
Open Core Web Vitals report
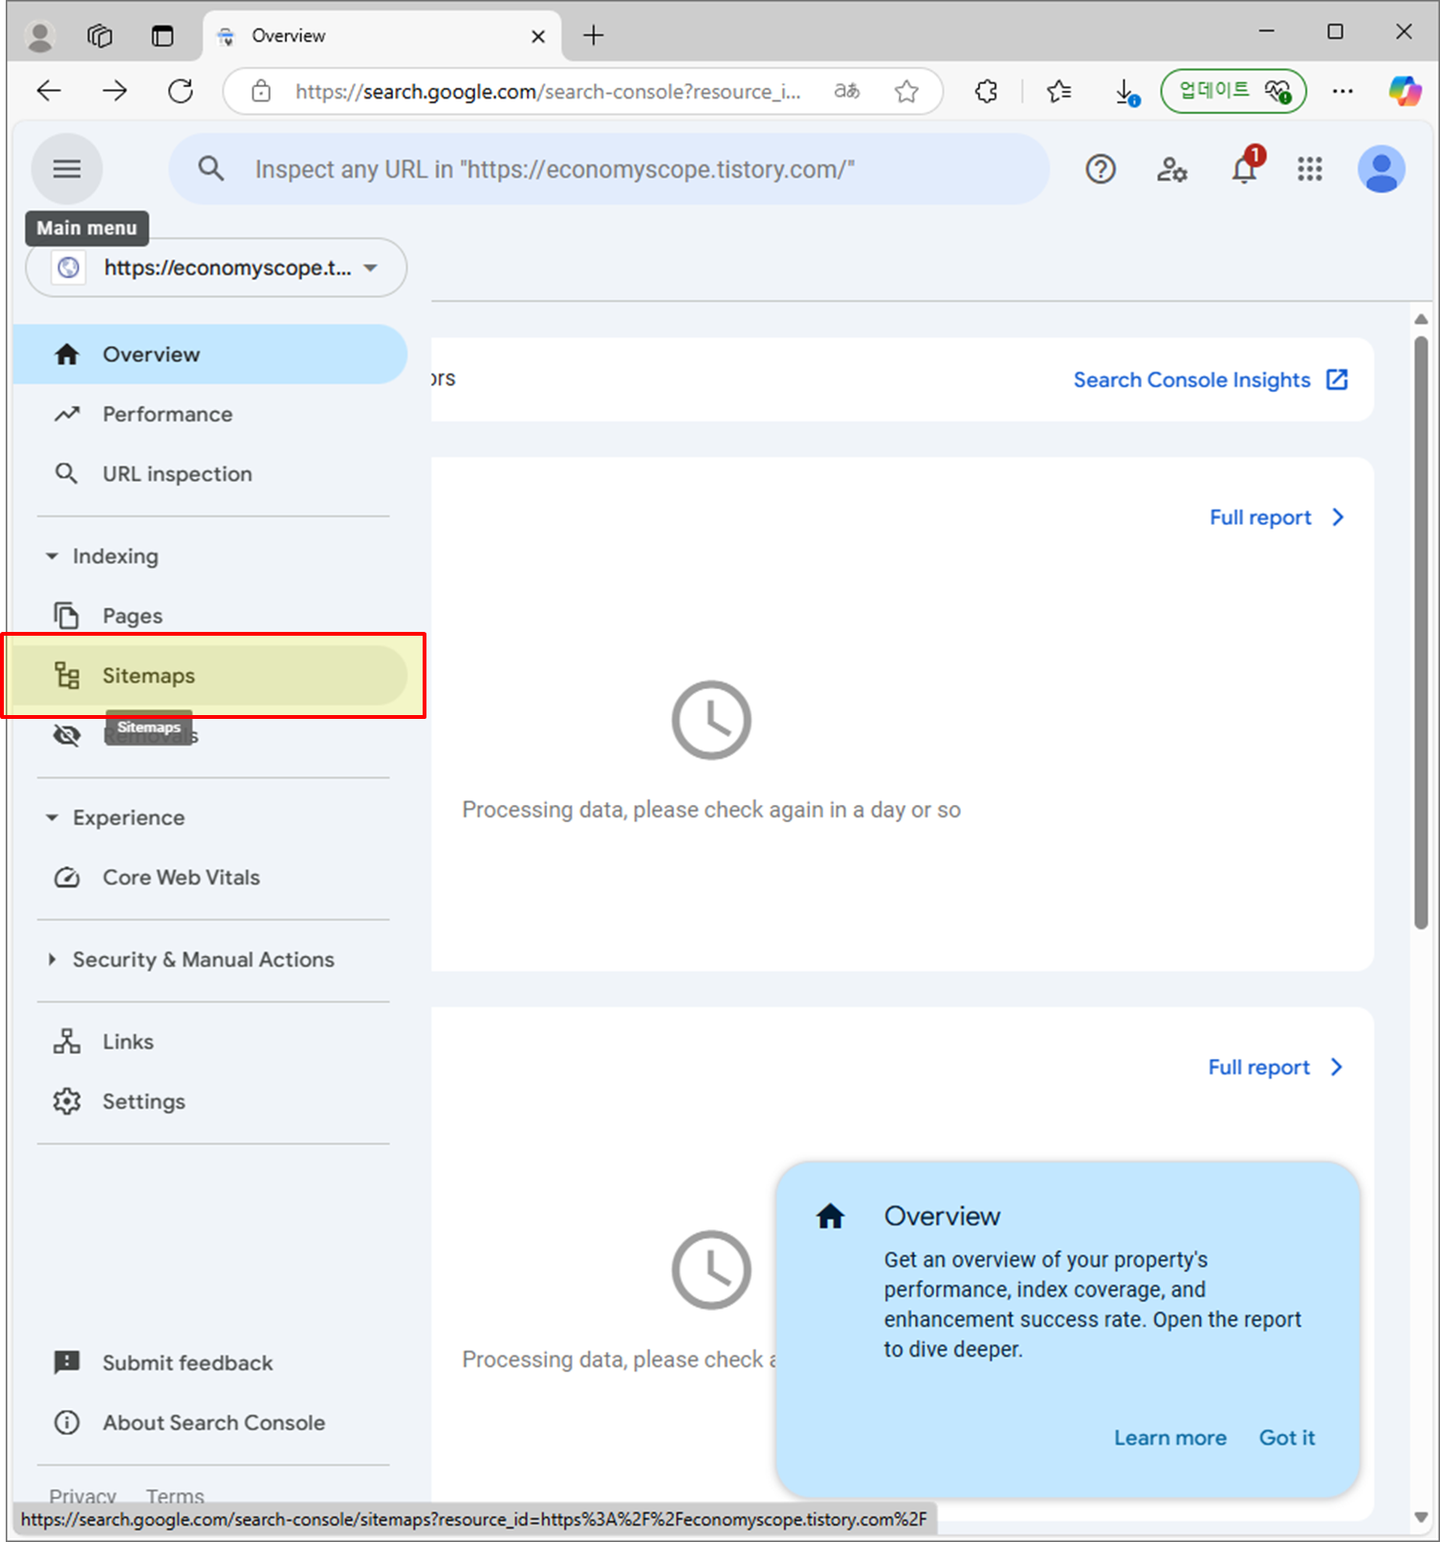pyautogui.click(x=181, y=878)
